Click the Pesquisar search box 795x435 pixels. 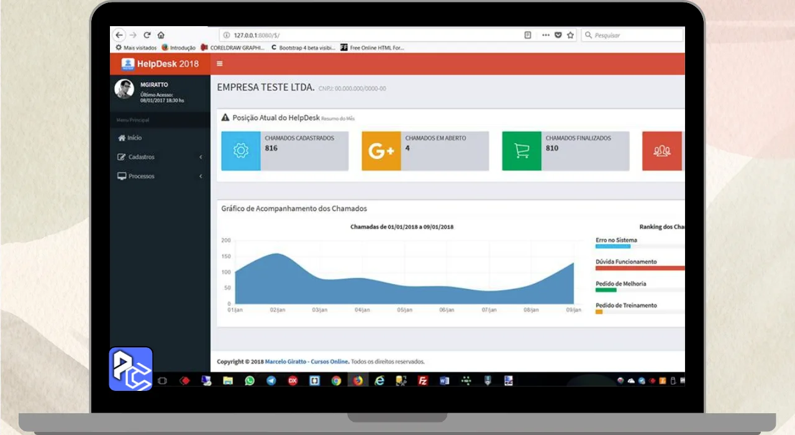click(x=633, y=35)
